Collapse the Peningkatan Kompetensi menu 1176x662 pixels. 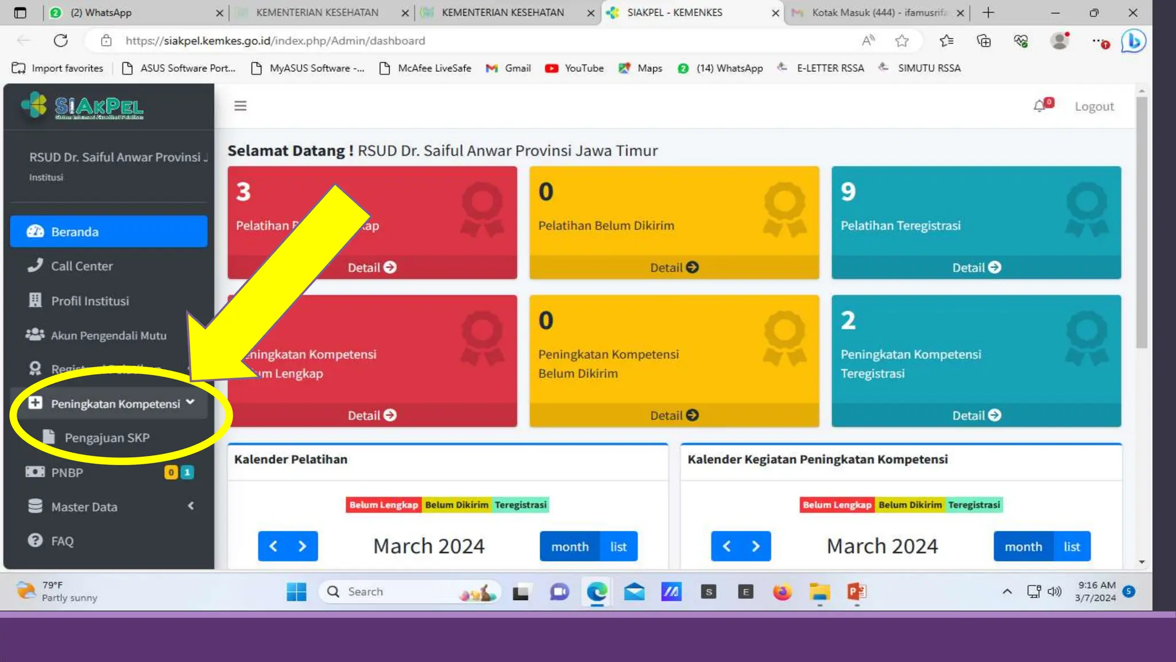coord(115,403)
